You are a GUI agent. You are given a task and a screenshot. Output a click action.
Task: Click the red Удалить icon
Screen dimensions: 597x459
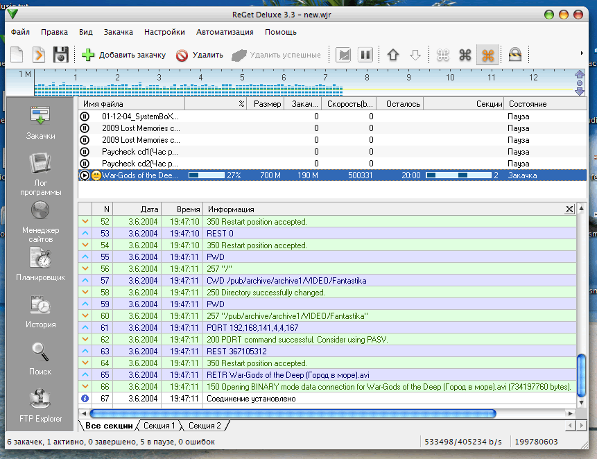coord(182,55)
